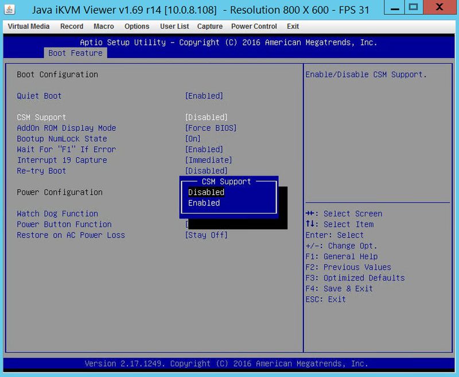Open Quiet Boot [Enabled] value
Image resolution: width=459 pixels, height=377 pixels.
pos(204,96)
